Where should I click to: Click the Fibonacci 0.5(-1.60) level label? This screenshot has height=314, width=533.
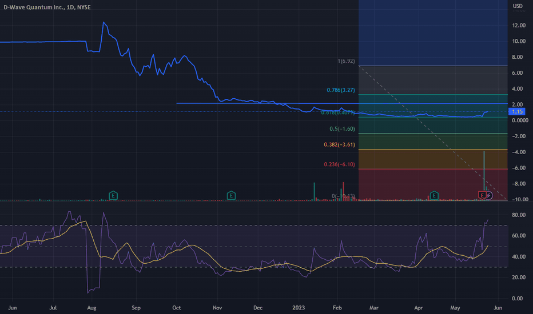(x=342, y=128)
